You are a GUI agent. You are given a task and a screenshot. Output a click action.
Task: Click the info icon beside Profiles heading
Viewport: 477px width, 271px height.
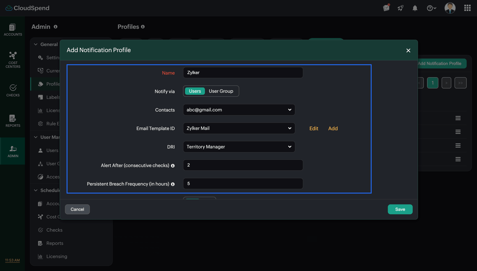(143, 27)
